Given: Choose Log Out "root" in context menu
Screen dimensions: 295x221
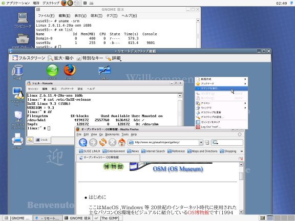Looking at the screenshot, I should [x=221, y=127].
